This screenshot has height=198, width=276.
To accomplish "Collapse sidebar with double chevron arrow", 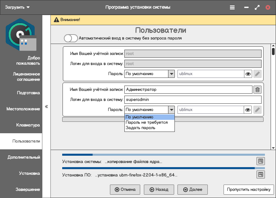I will point(46,107).
